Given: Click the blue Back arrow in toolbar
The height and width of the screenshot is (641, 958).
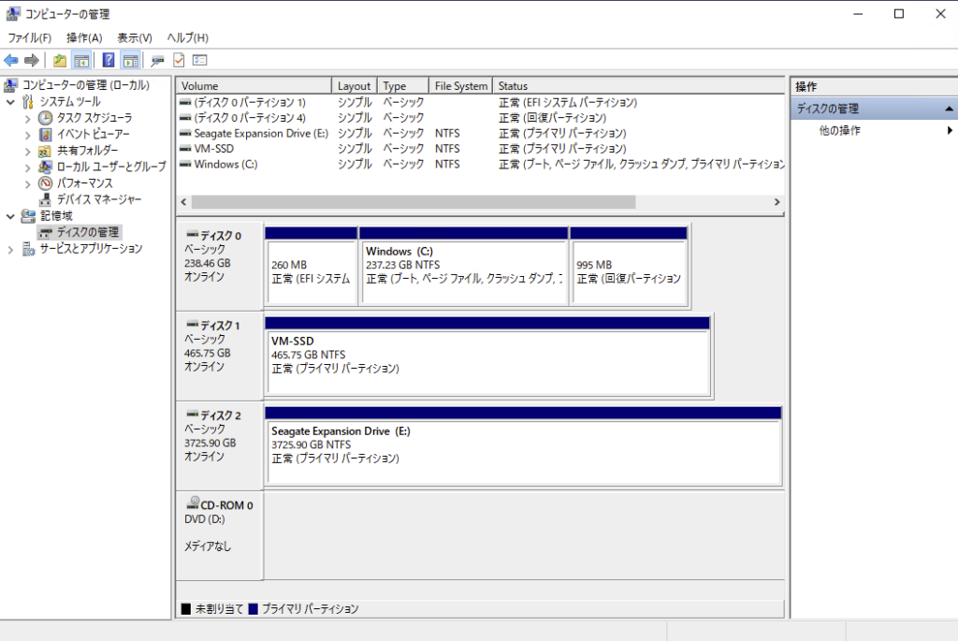Looking at the screenshot, I should point(11,61).
